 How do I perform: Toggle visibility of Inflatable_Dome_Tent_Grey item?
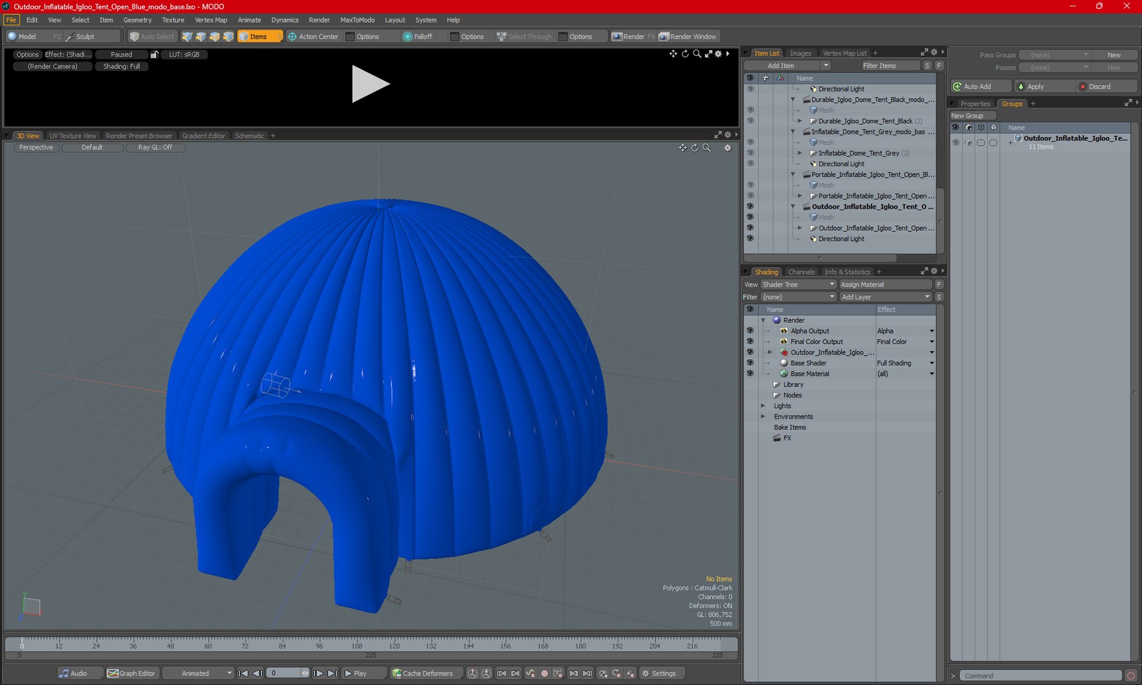point(750,153)
